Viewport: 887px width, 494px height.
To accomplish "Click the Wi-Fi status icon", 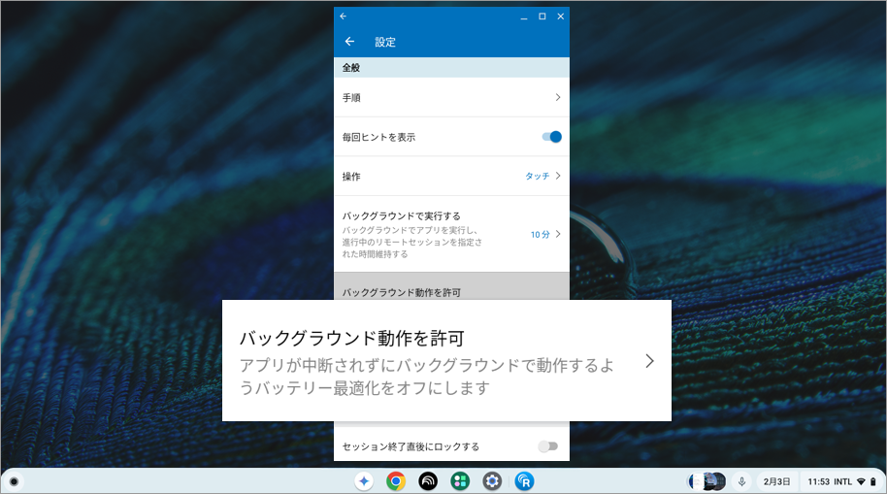I will 861,482.
